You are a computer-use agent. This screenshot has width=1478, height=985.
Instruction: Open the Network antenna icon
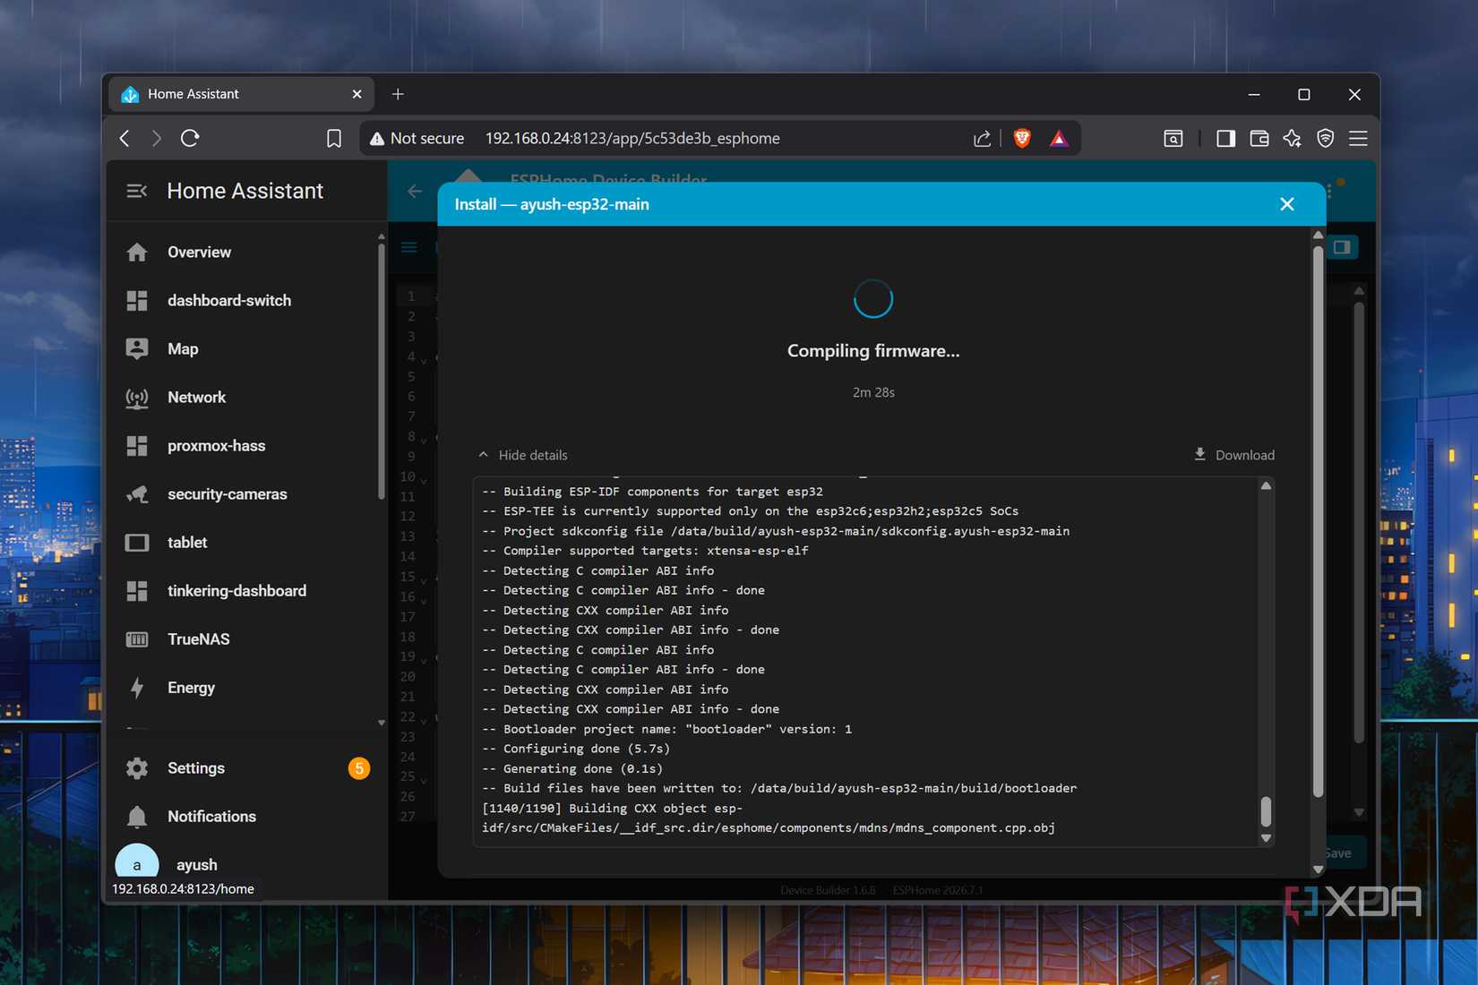pos(137,398)
